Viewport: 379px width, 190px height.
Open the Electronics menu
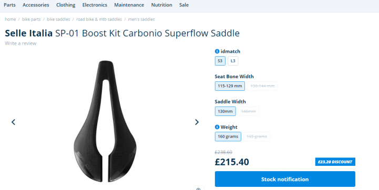point(95,5)
